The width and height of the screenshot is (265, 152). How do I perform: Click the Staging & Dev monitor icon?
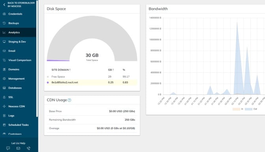point(4,42)
